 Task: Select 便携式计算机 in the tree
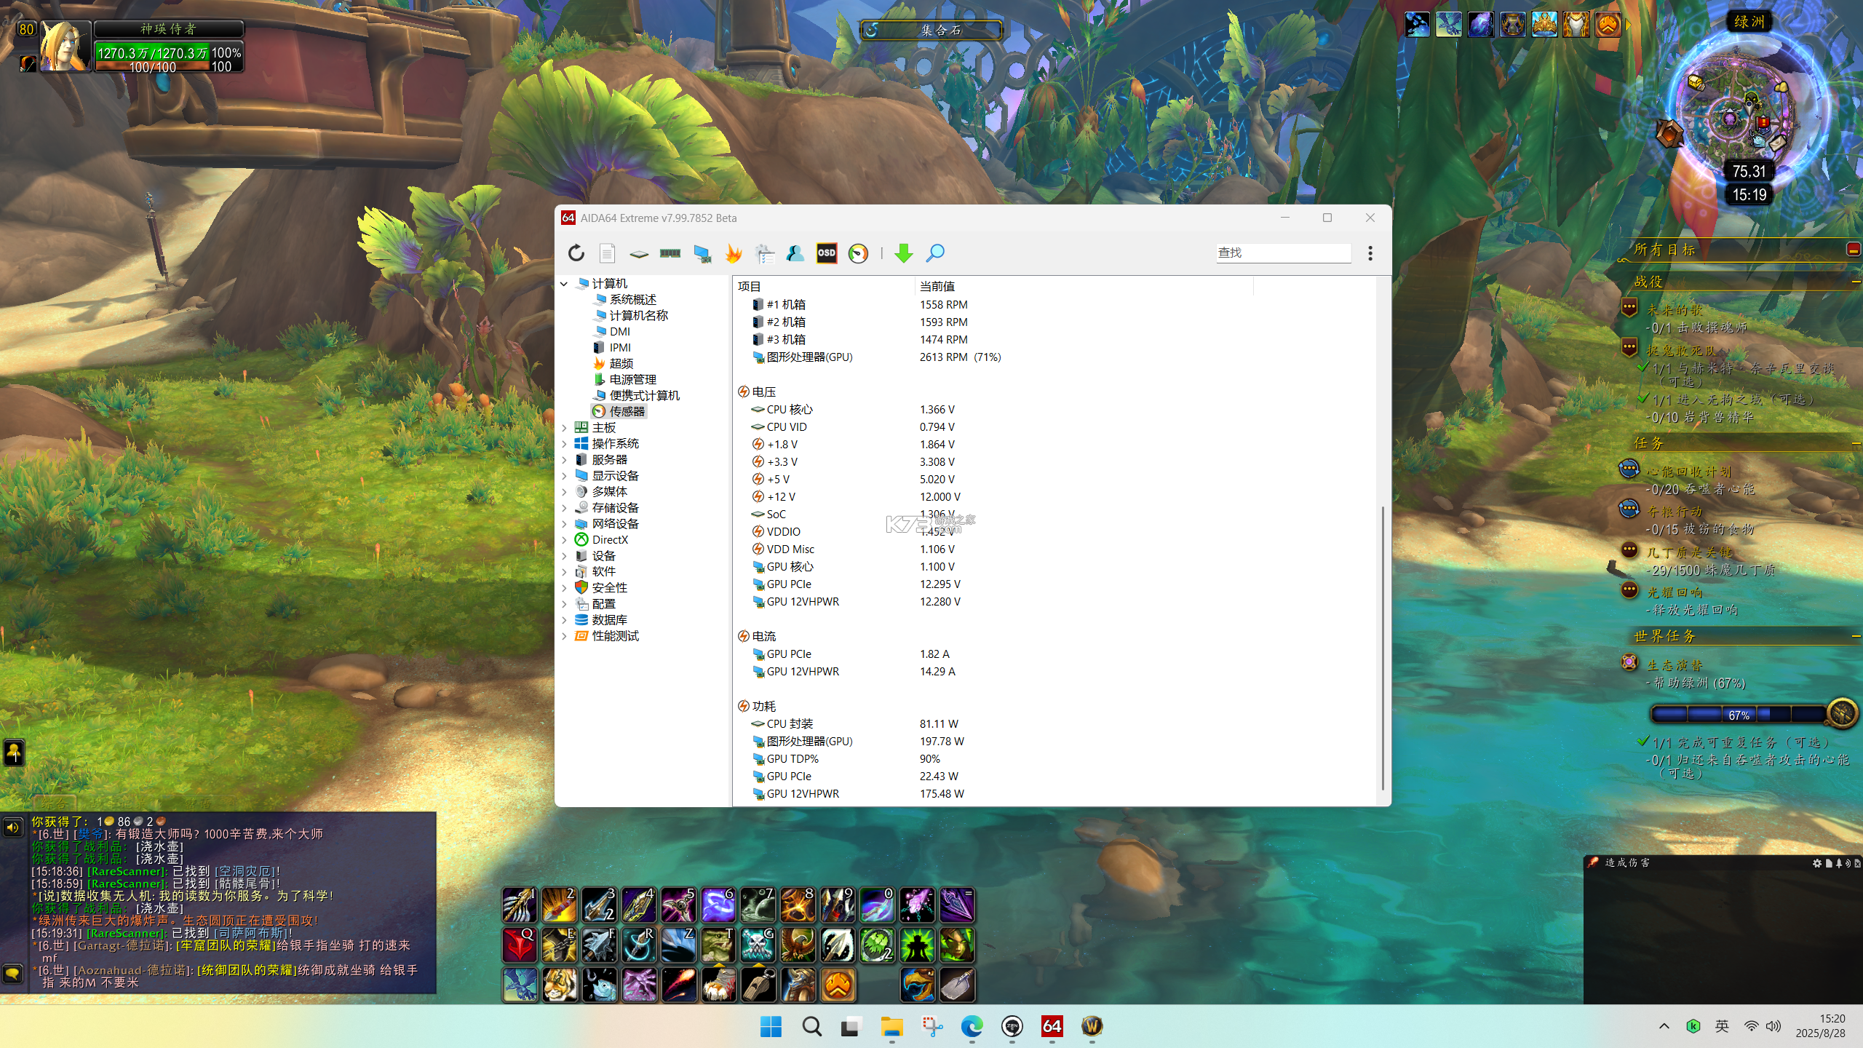pyautogui.click(x=644, y=396)
